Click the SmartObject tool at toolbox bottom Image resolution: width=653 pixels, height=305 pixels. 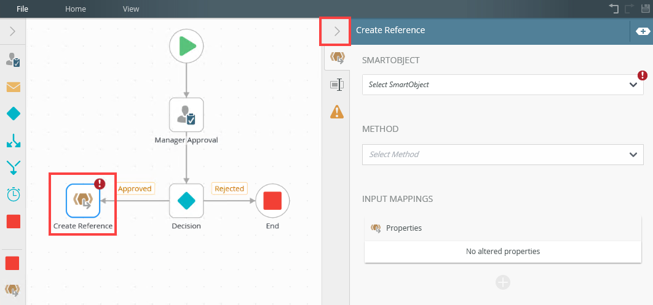(12, 288)
